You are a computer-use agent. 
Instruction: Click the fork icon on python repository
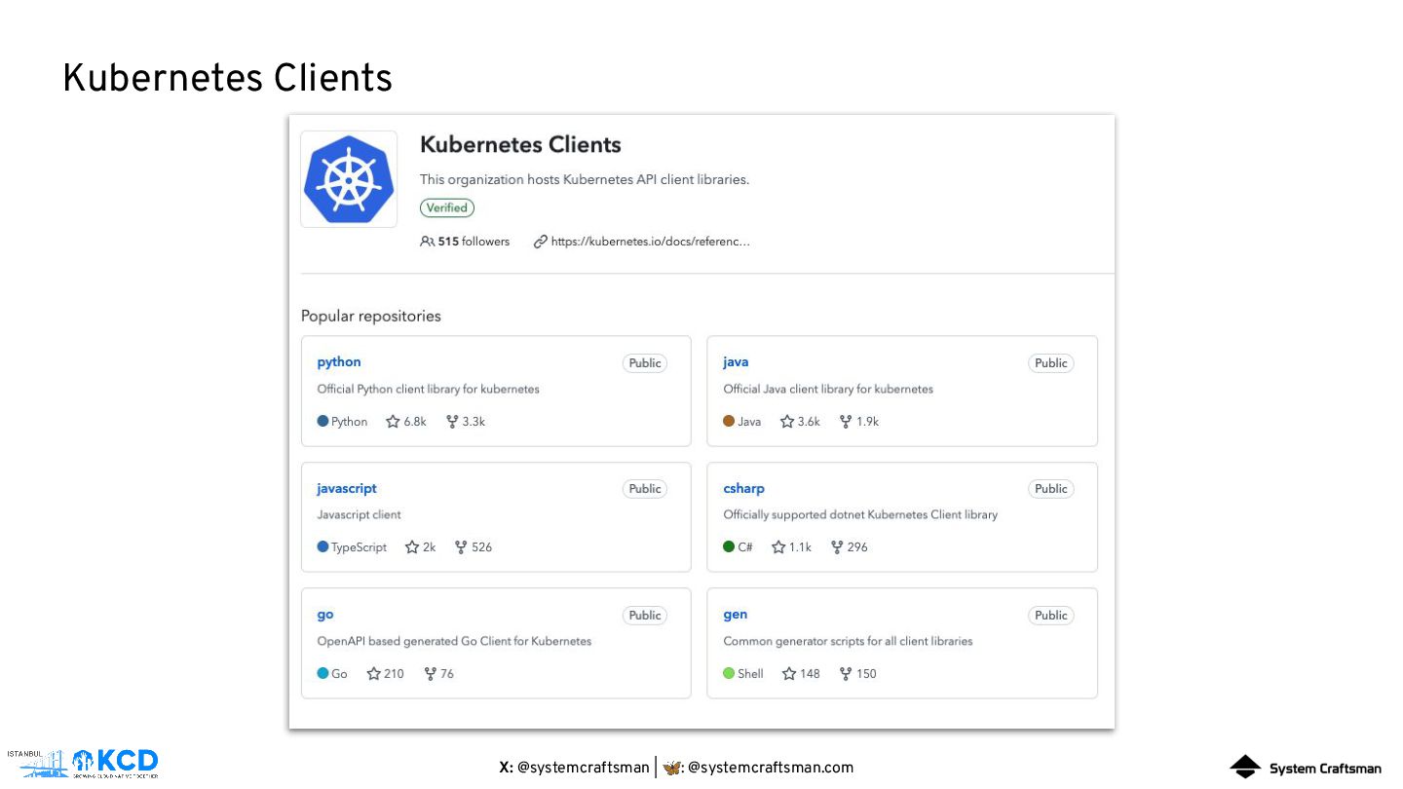point(452,422)
